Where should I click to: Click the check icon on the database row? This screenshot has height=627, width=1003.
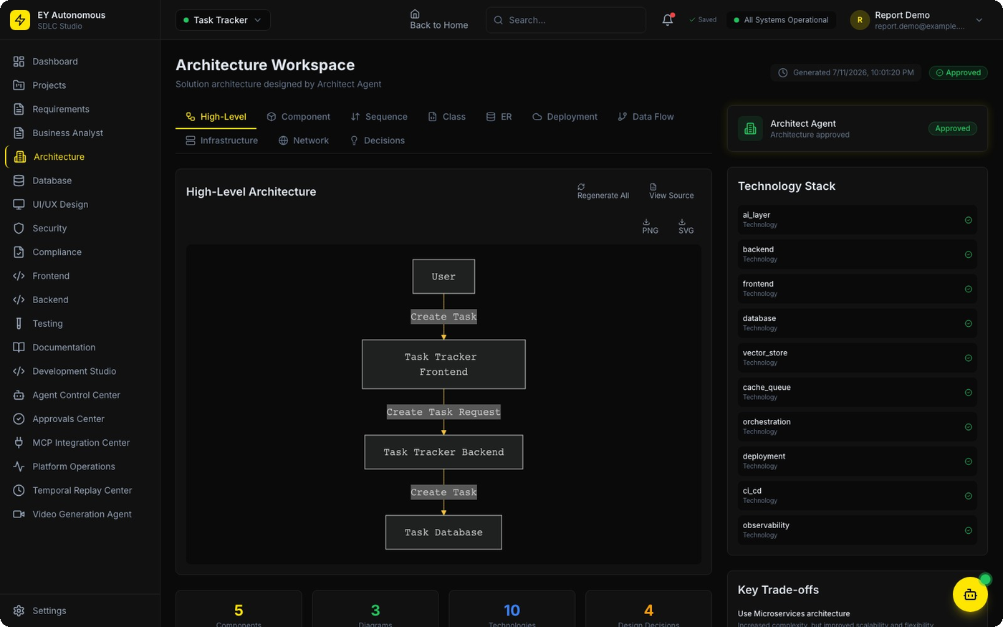coord(968,323)
